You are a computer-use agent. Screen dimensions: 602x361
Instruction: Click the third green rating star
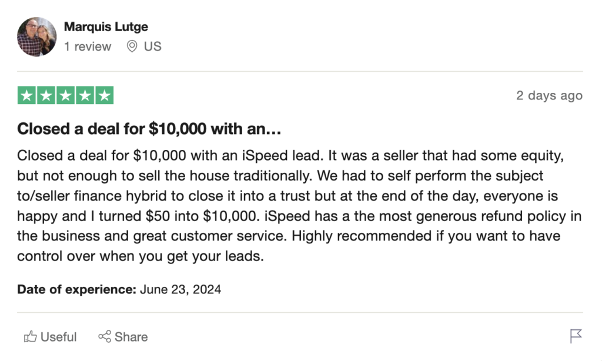(x=65, y=96)
